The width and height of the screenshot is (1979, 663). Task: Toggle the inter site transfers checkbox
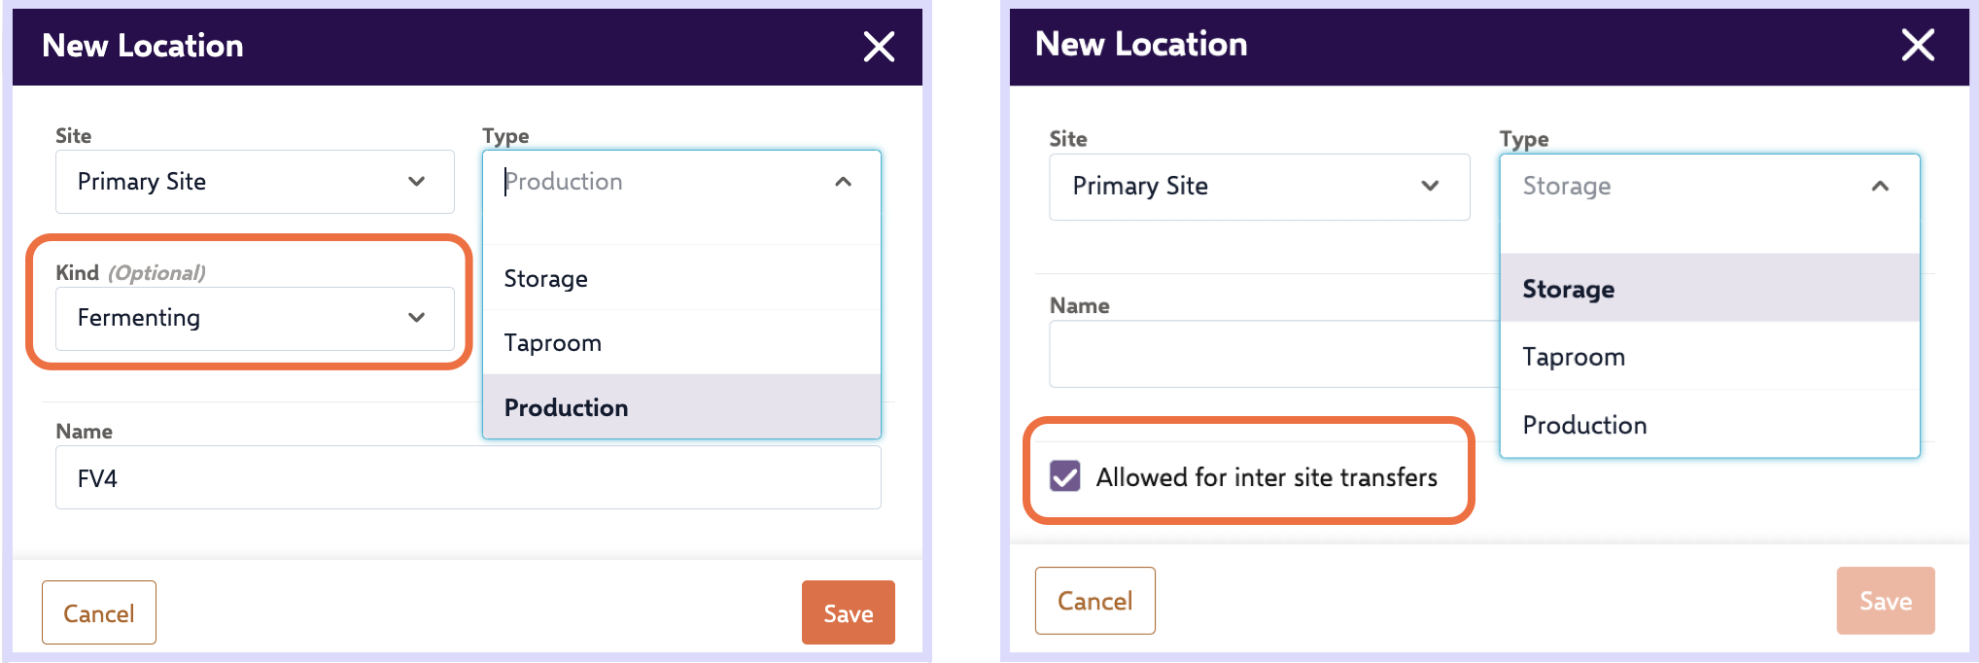pyautogui.click(x=1064, y=476)
